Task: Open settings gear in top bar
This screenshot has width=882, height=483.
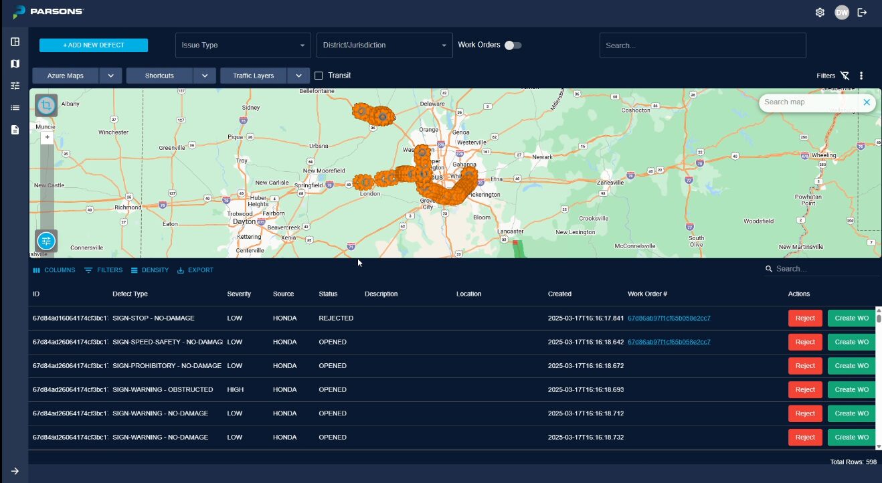Action: (x=820, y=12)
